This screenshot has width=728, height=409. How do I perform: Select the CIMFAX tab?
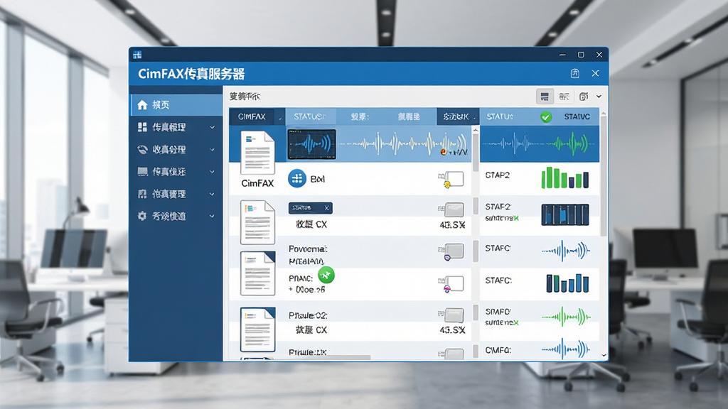[252, 117]
